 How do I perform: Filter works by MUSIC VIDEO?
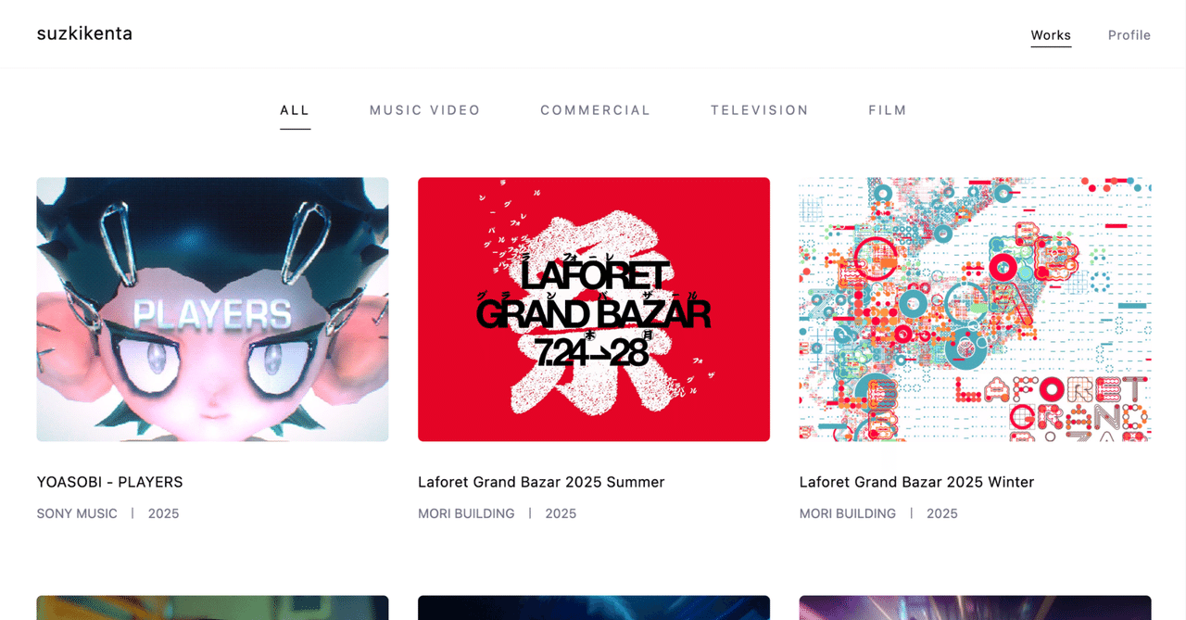pos(425,109)
